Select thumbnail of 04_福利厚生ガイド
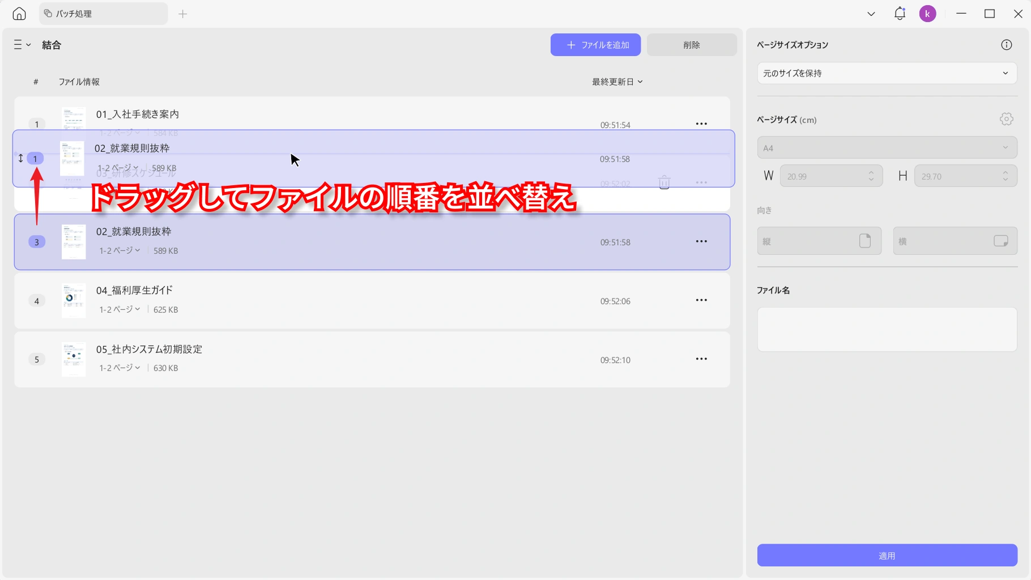This screenshot has width=1031, height=580. 74,301
